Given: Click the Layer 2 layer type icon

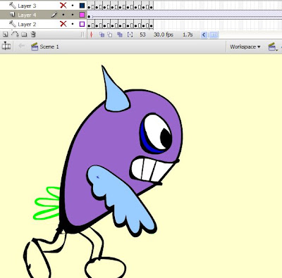Looking at the screenshot, I should point(13,24).
